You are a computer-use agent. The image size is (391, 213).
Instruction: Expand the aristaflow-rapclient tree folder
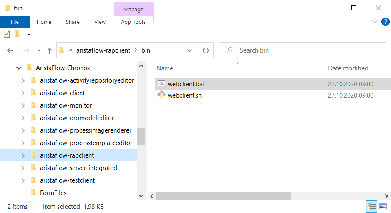[x=23, y=155]
